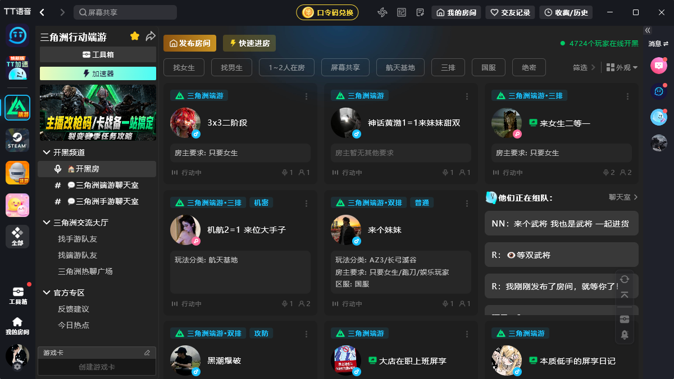Toggle the 绝密 filter chip
The height and width of the screenshot is (379, 674).
[529, 67]
